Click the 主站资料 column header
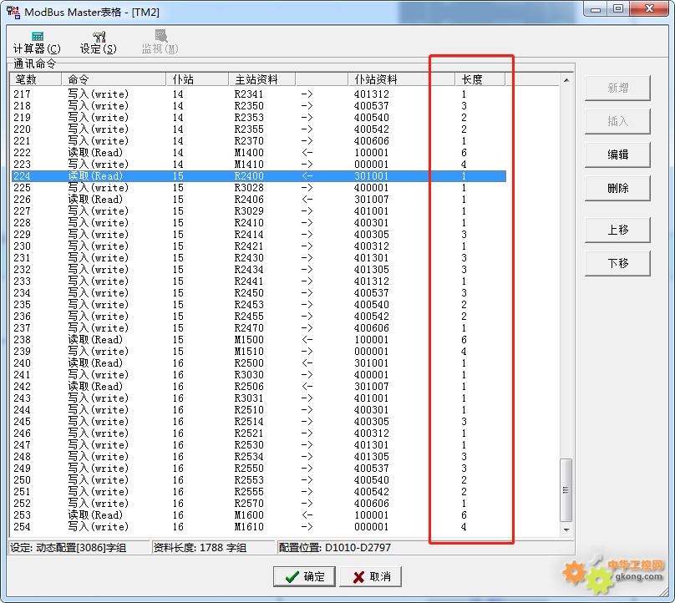 tap(261, 79)
